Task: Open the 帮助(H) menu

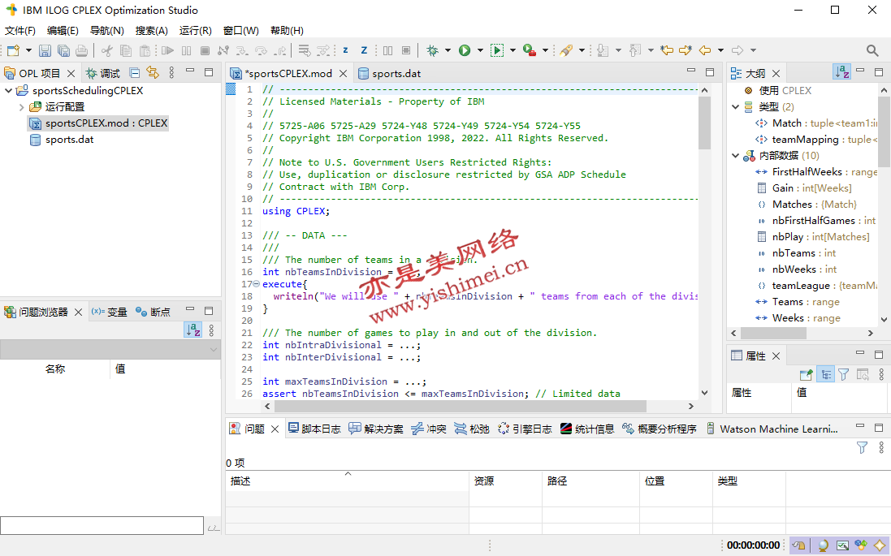Action: tap(287, 31)
